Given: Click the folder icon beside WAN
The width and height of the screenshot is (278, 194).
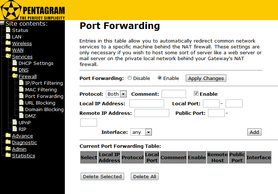Looking at the screenshot, I should pyautogui.click(x=8, y=50).
